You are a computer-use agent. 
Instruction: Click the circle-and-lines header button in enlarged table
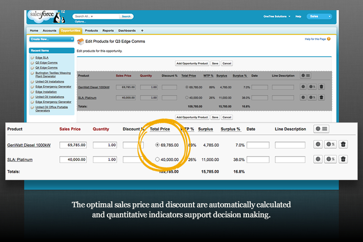click(x=321, y=129)
